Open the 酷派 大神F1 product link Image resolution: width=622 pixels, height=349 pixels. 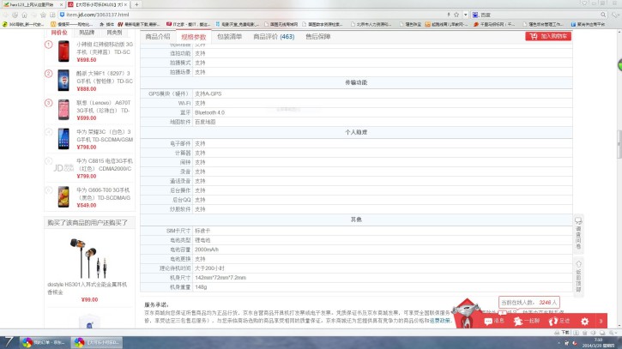tap(105, 77)
